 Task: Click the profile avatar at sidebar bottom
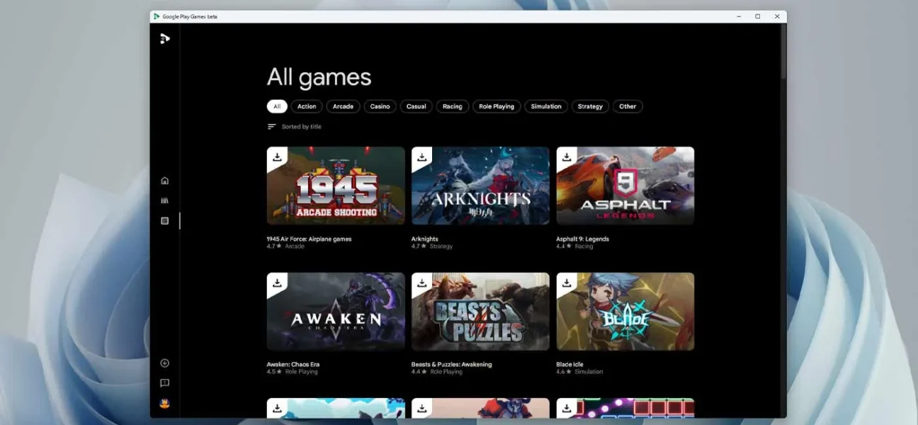pyautogui.click(x=164, y=406)
